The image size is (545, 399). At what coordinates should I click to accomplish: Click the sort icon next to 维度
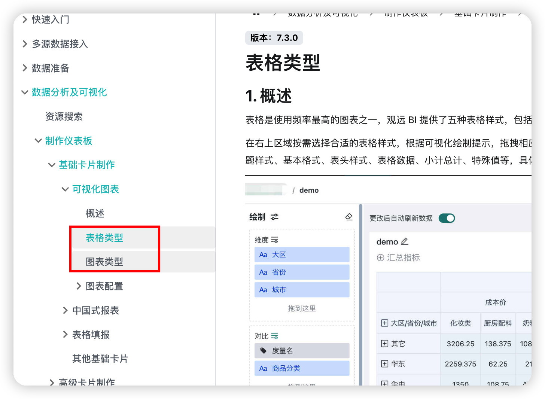point(274,240)
